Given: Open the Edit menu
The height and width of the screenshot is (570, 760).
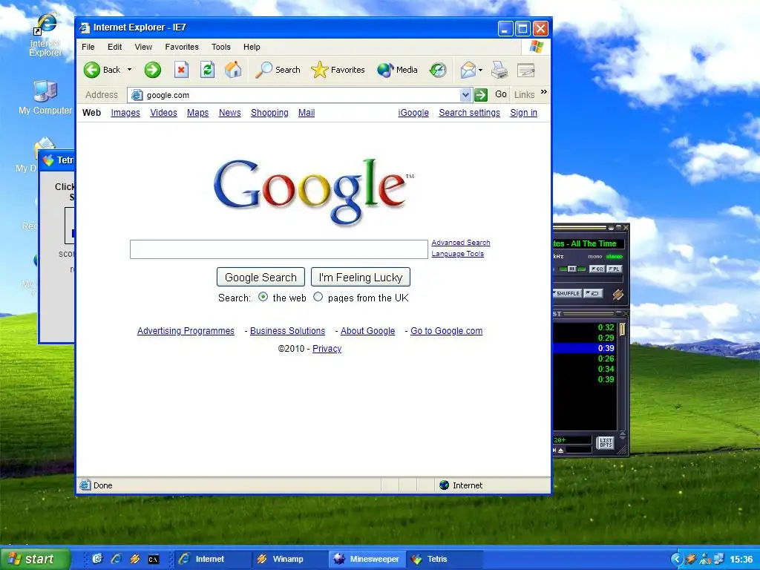Looking at the screenshot, I should (115, 47).
